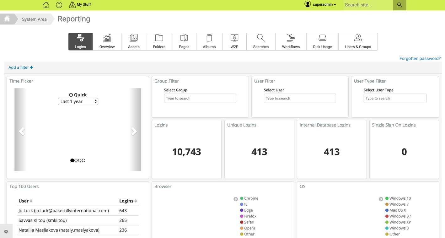Click the Select User Type search field

(395, 98)
